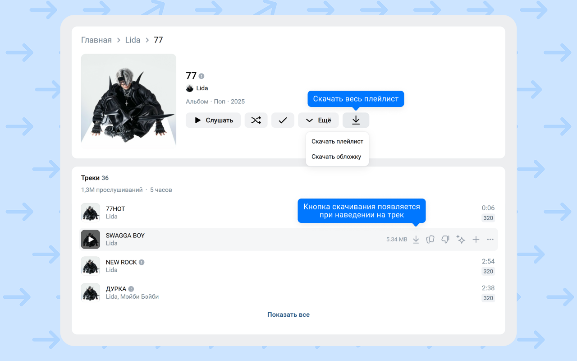Add SWAGGA BOY with plus icon
This screenshot has width=577, height=361.
(x=476, y=240)
